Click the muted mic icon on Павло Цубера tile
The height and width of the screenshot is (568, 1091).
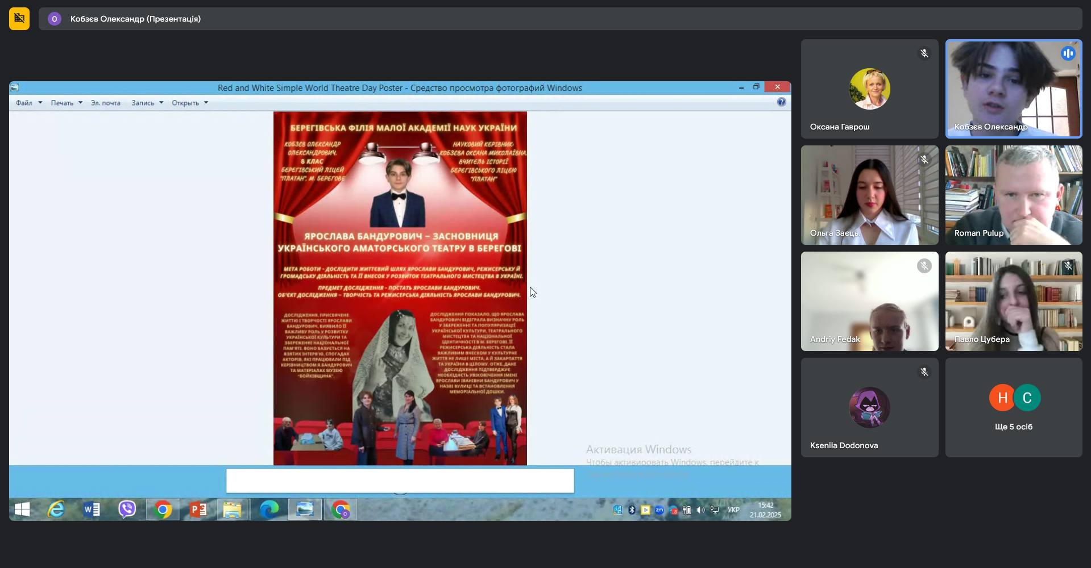click(x=1068, y=266)
